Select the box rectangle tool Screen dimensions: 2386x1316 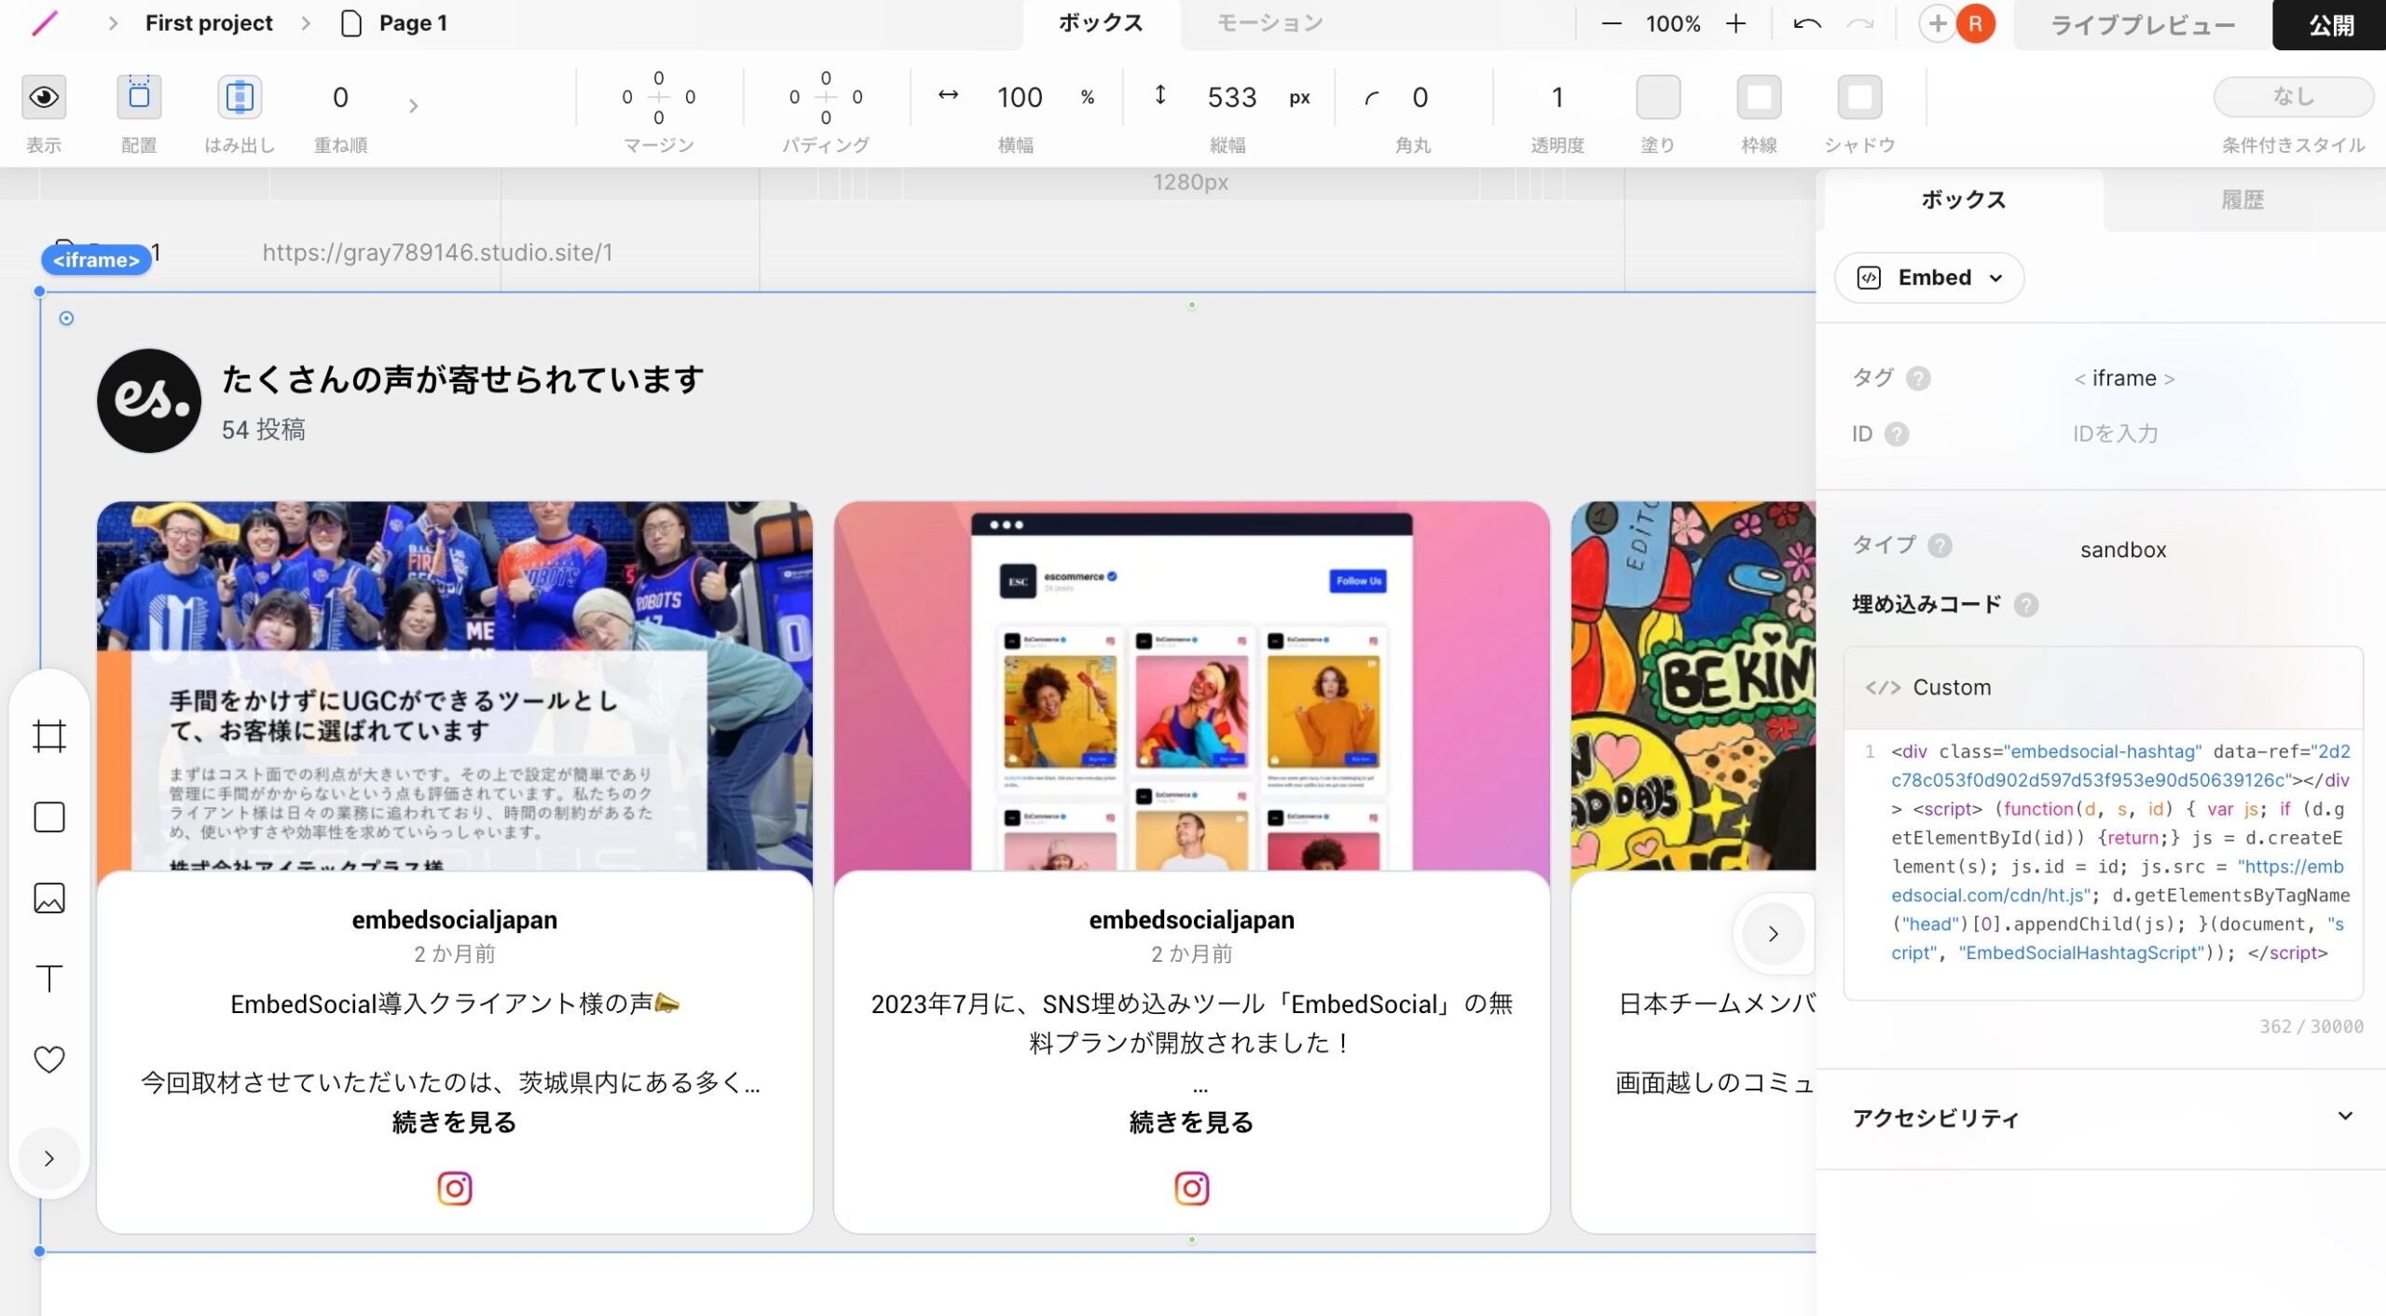pyautogui.click(x=49, y=817)
